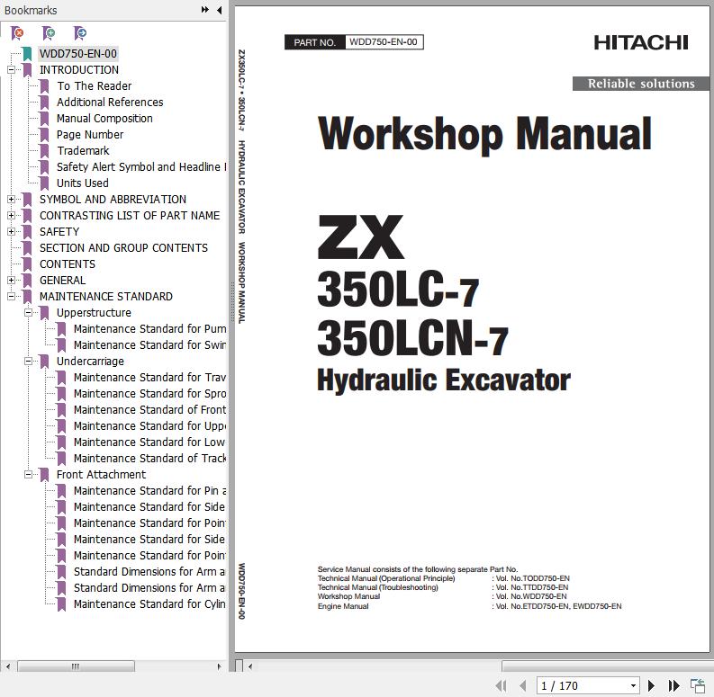Select the WDD750-EN-00 bookmark
This screenshot has height=697, width=714.
(77, 54)
